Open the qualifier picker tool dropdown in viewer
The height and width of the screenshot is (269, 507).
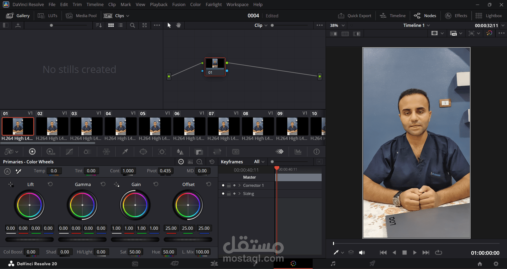(x=342, y=252)
